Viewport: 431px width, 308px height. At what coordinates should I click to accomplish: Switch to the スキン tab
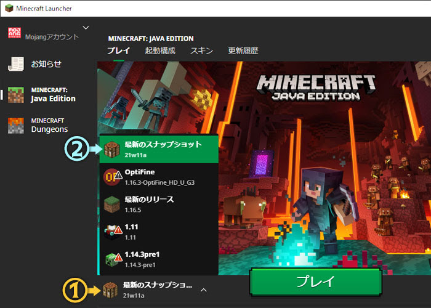click(x=201, y=51)
